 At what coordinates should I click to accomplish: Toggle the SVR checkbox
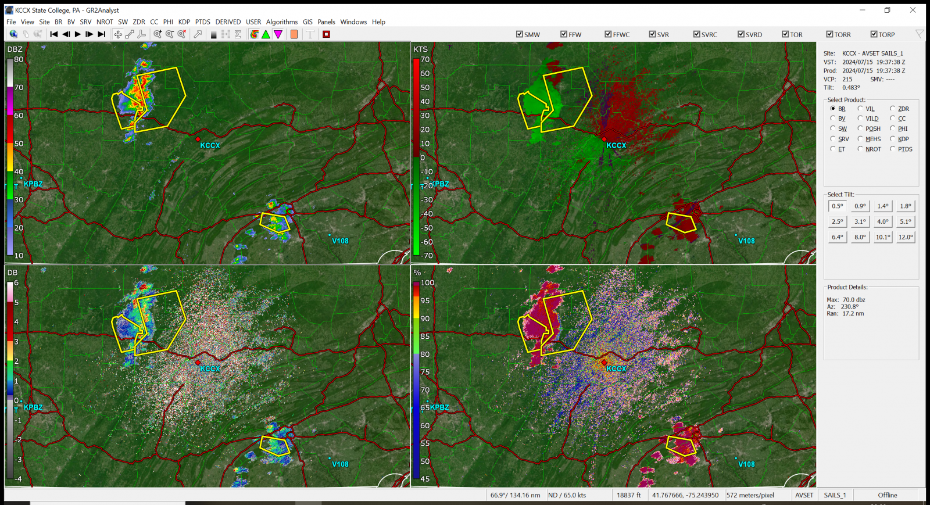(653, 34)
